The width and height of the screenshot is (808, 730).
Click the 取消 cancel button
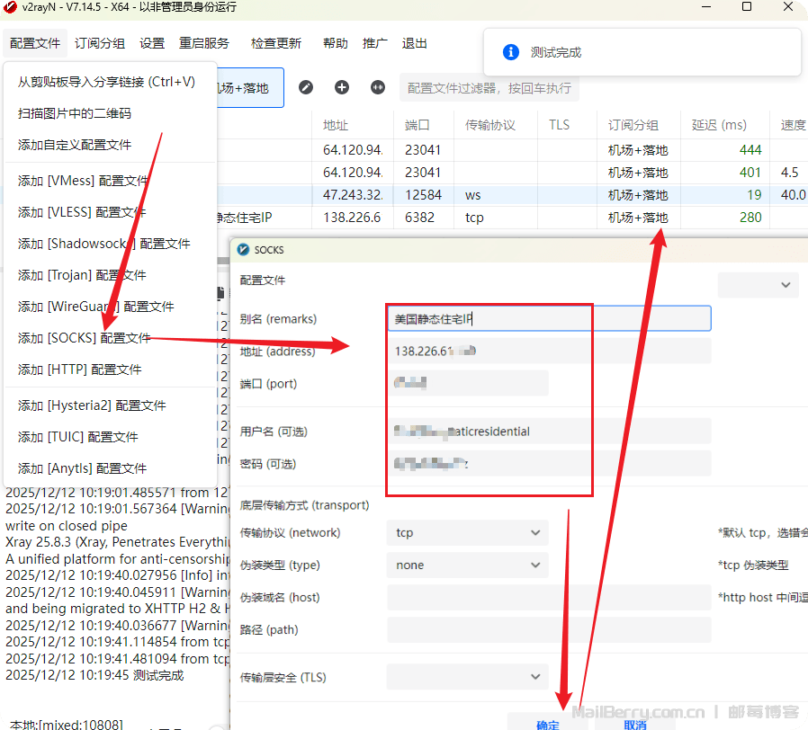click(x=634, y=723)
